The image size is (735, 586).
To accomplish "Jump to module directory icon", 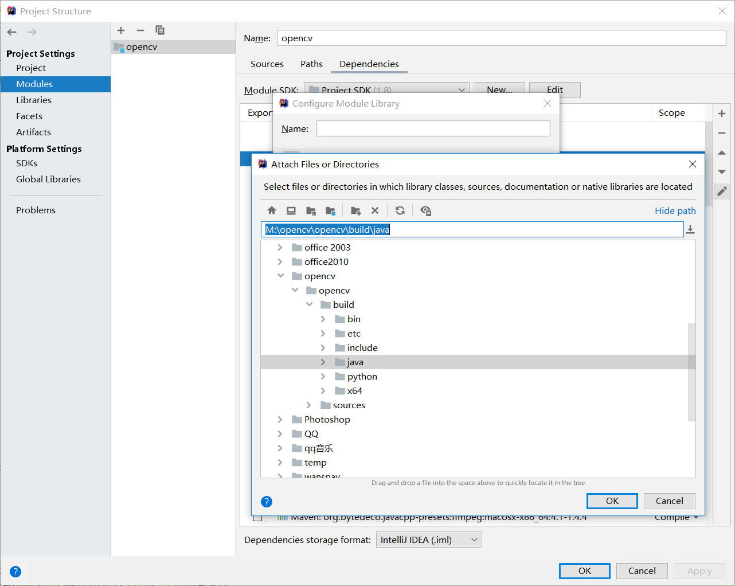I will point(330,210).
